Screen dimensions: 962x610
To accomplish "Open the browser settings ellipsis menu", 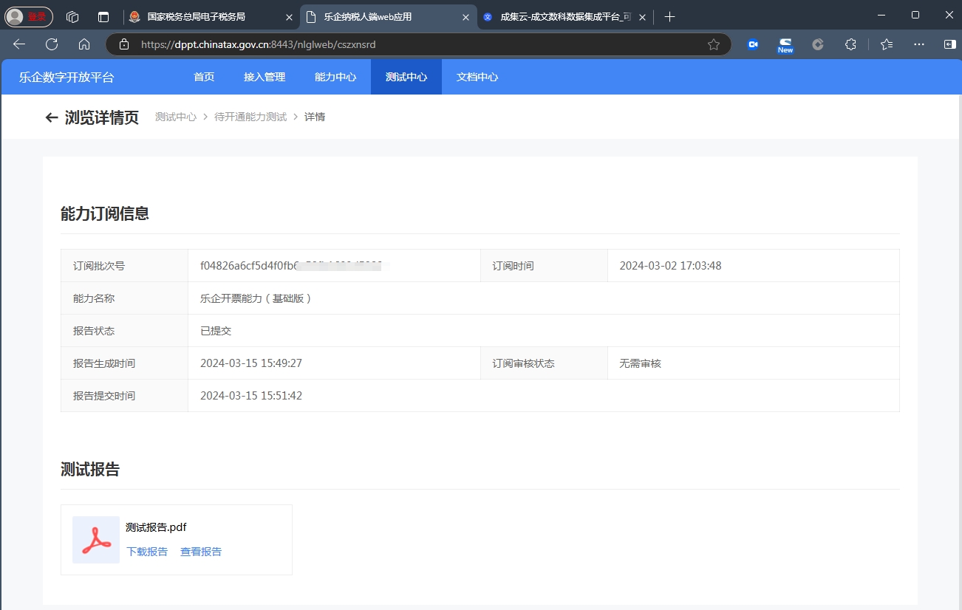I will (919, 44).
